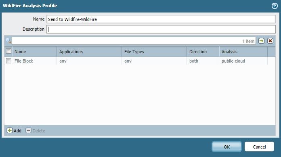Sort by the Applications column header

[89, 52]
